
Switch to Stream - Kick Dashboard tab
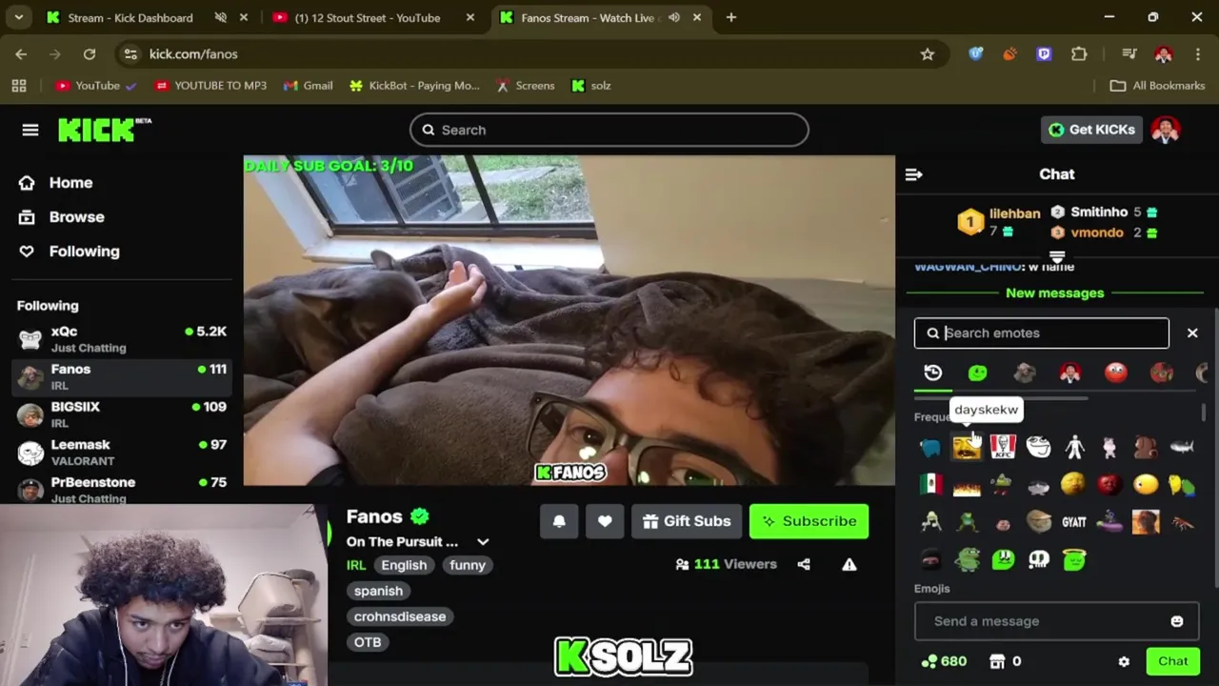click(x=130, y=17)
